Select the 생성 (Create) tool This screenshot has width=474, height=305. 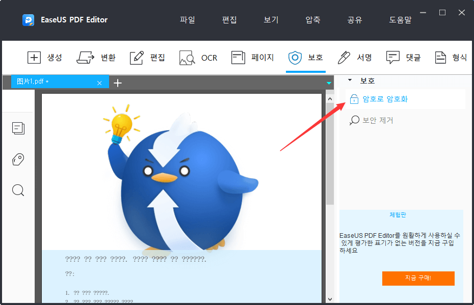tap(45, 58)
